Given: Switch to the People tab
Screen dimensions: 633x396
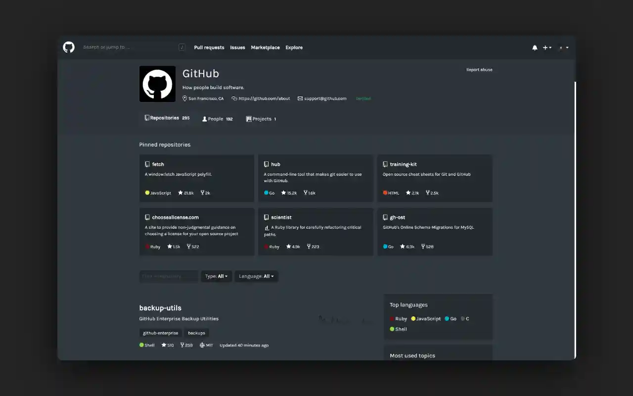Looking at the screenshot, I should pyautogui.click(x=217, y=119).
